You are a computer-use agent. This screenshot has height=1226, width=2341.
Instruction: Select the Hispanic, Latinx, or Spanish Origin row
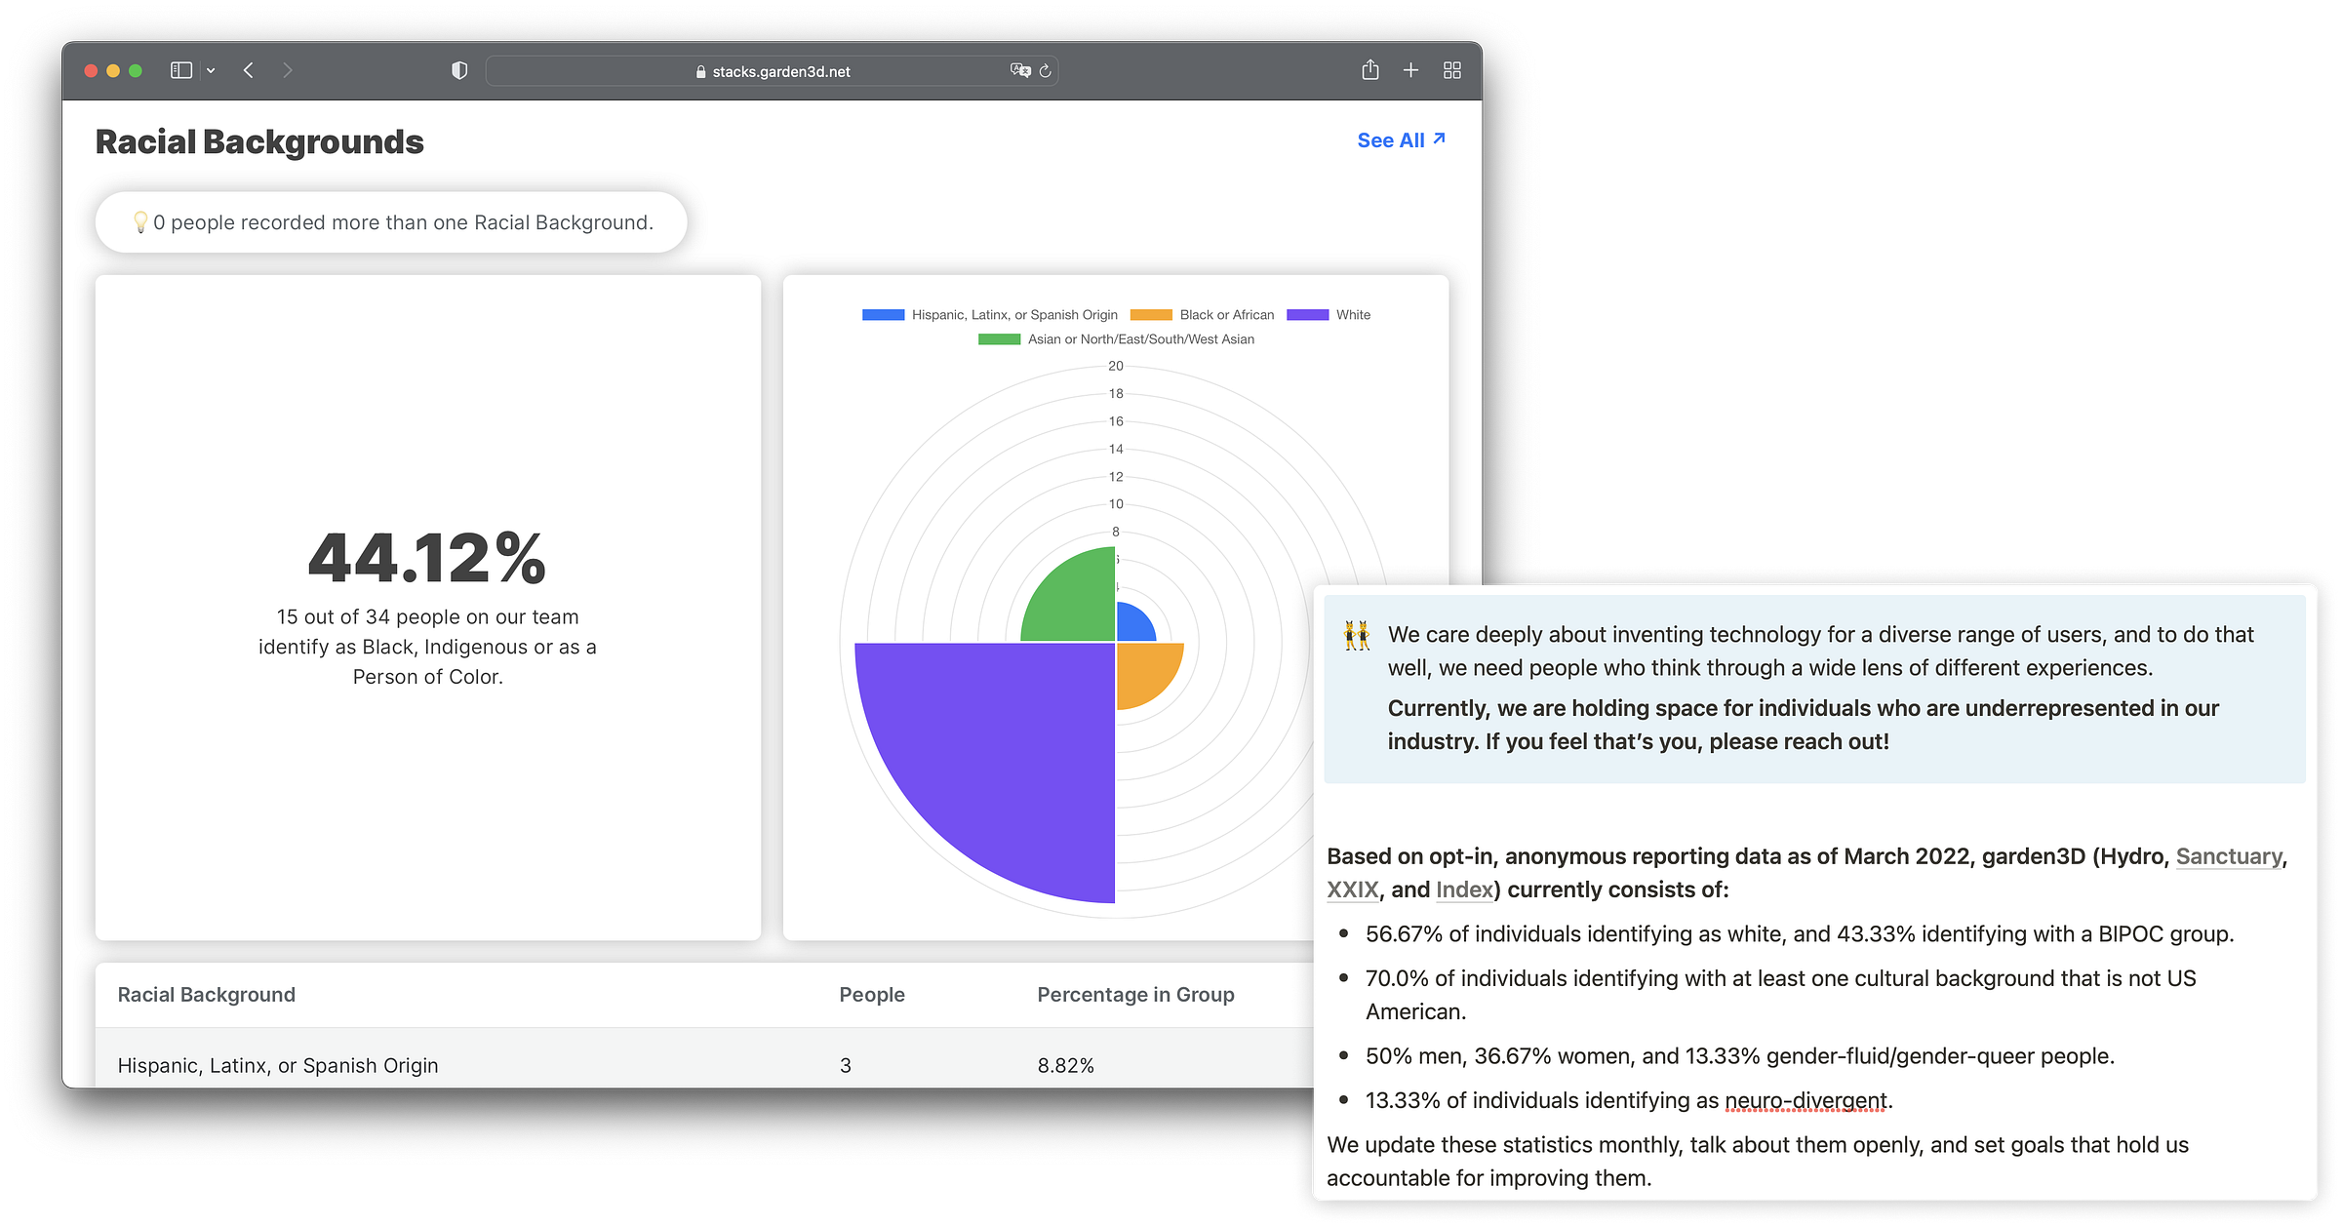coord(704,1059)
